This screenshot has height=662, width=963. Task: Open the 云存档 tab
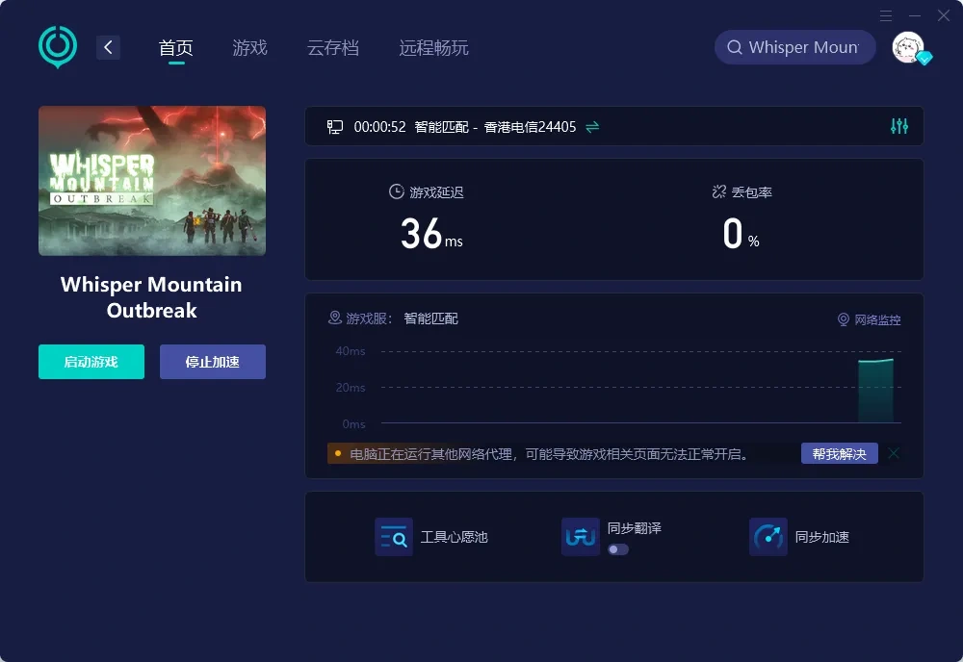click(x=333, y=47)
